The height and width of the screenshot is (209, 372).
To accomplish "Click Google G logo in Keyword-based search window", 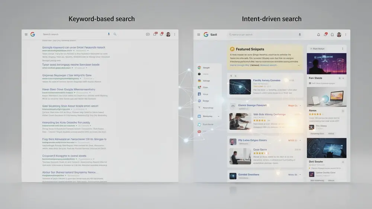I will (33, 34).
